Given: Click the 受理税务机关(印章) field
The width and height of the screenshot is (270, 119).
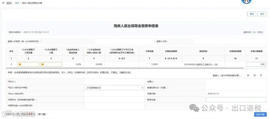Looking at the screenshot, I should (x=236, y=88).
